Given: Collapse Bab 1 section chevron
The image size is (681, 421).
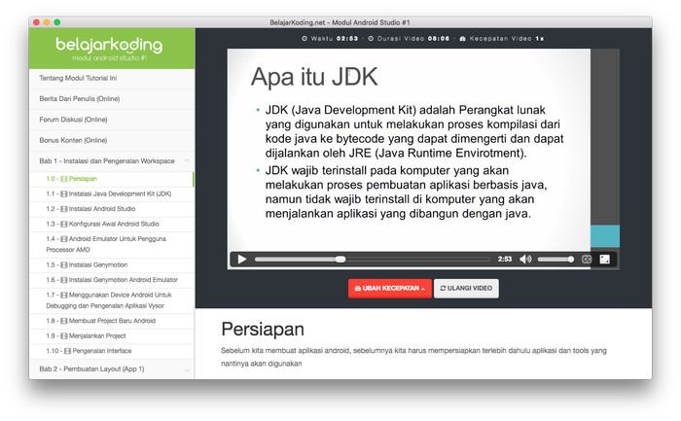Looking at the screenshot, I should point(187,161).
